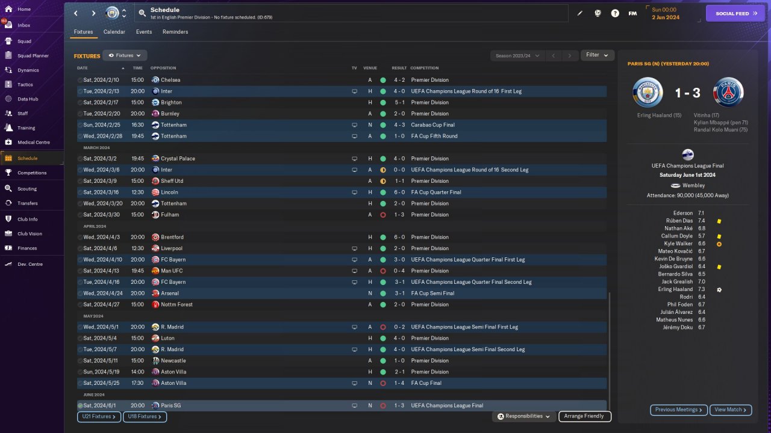Open Club Info in the sidebar

pos(33,219)
